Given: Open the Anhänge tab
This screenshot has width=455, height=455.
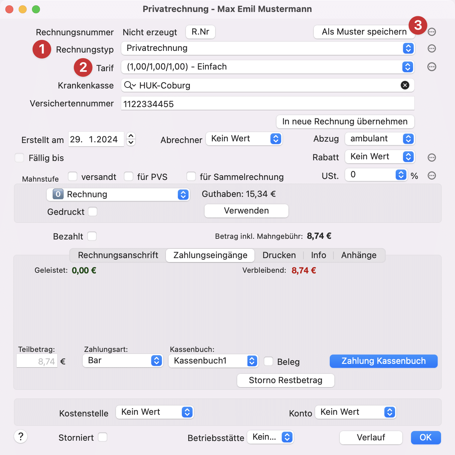Looking at the screenshot, I should coord(358,255).
